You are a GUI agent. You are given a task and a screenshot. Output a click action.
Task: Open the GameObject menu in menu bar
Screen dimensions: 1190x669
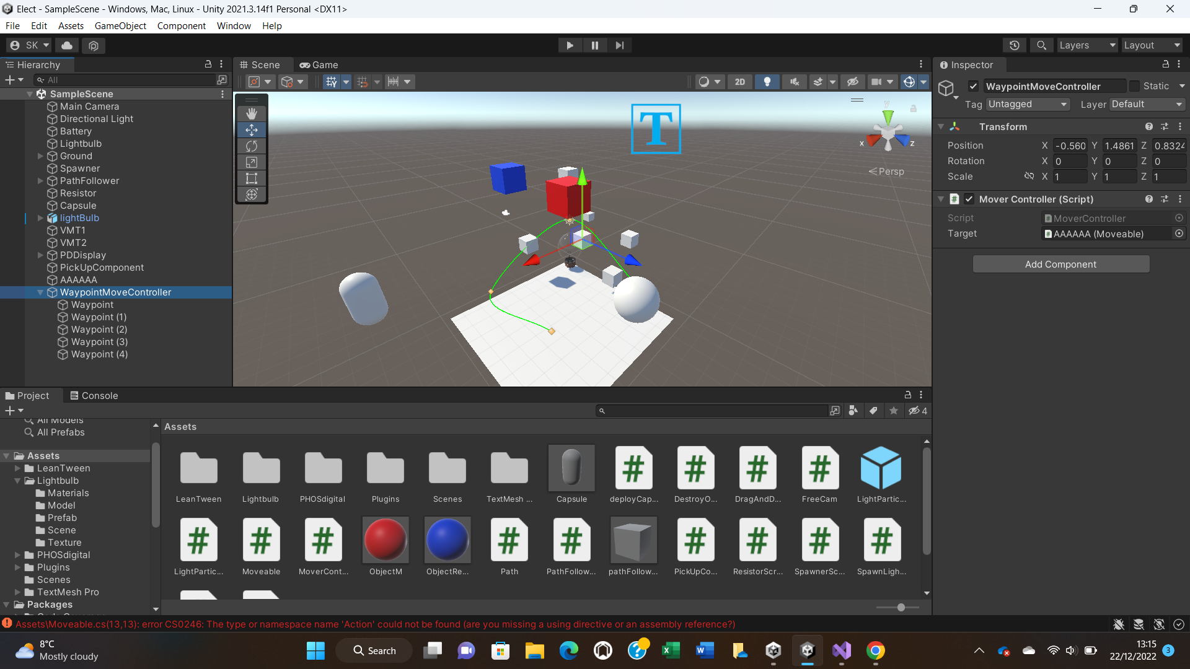[120, 25]
